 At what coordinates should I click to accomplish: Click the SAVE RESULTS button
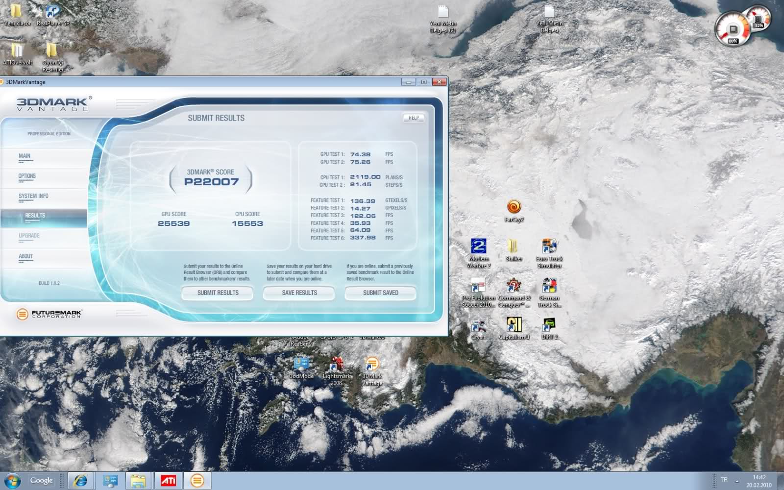coord(299,293)
